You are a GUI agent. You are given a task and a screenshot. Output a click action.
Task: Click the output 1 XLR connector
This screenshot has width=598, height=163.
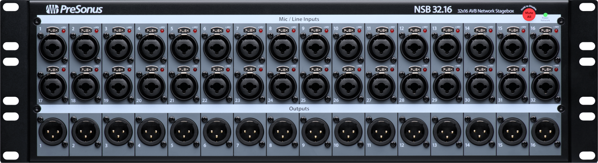point(53,132)
